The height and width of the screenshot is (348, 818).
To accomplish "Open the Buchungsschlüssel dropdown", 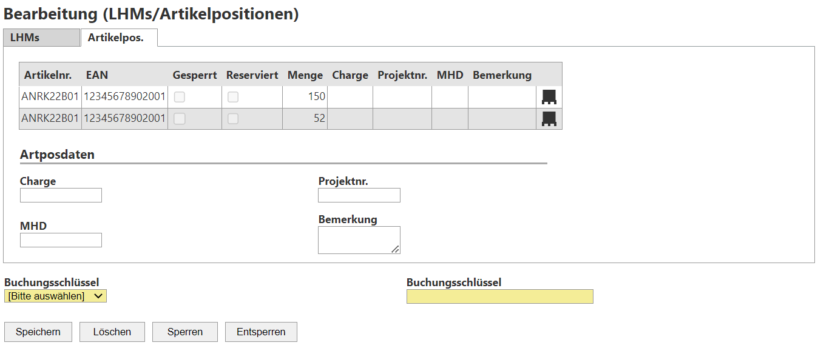I will point(55,296).
